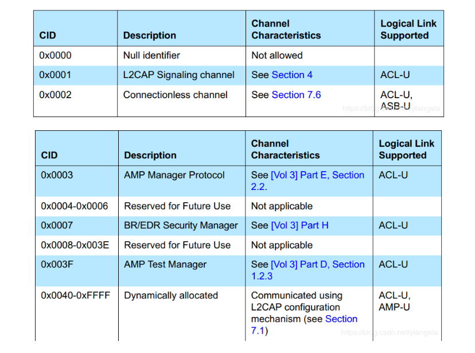Click the BR/EDR Security Manager description
The height and width of the screenshot is (353, 475).
(x=181, y=226)
